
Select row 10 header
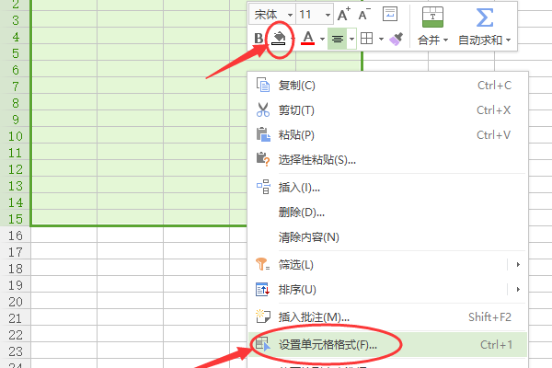pos(16,136)
